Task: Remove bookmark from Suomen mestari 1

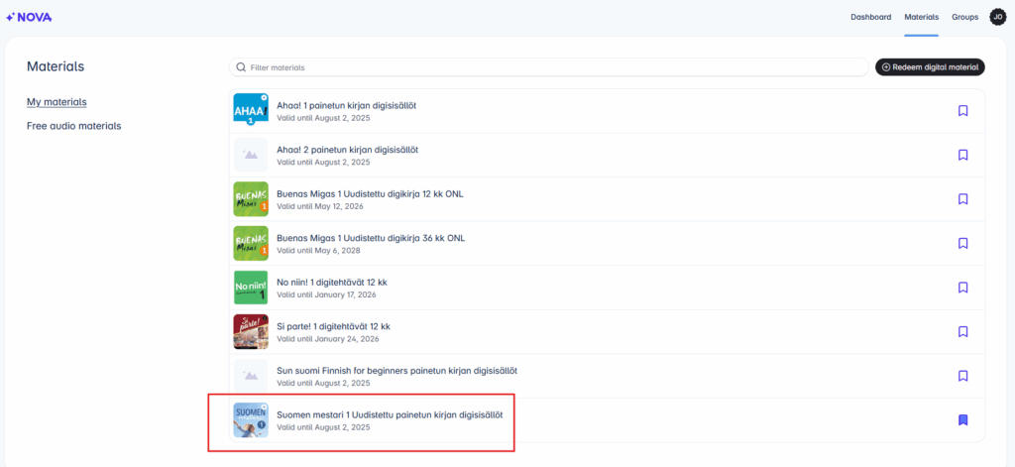Action: [962, 419]
